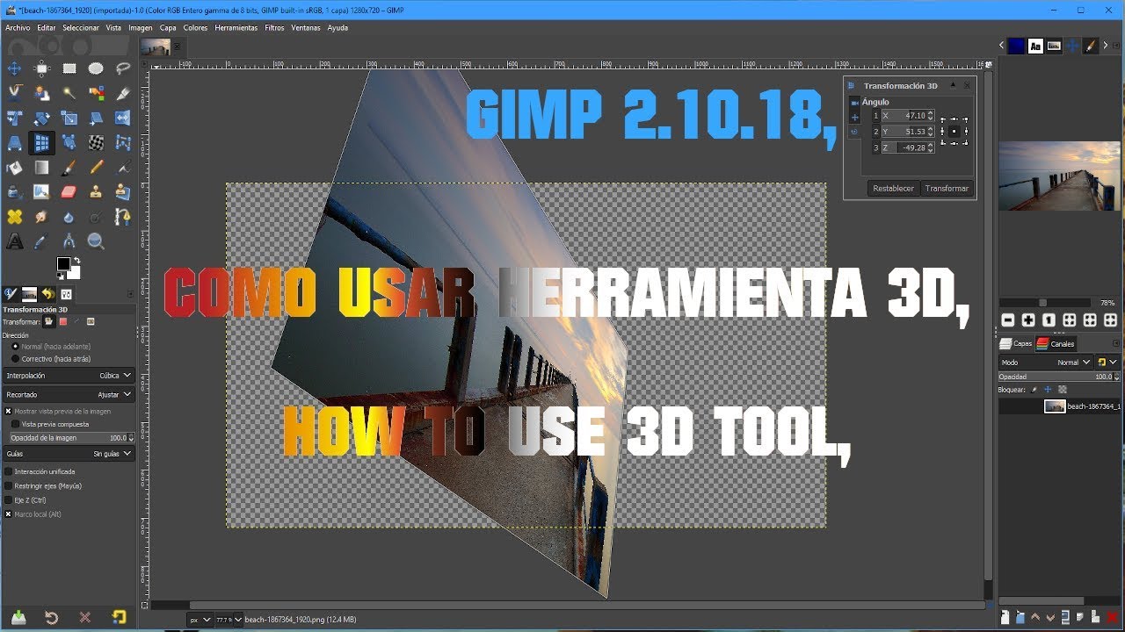This screenshot has width=1125, height=632.
Task: Toggle Marco local (Alt) checkbox
Action: point(9,513)
